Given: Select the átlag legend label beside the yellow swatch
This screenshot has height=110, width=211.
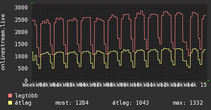Looking at the screenshot, I should point(23,103).
